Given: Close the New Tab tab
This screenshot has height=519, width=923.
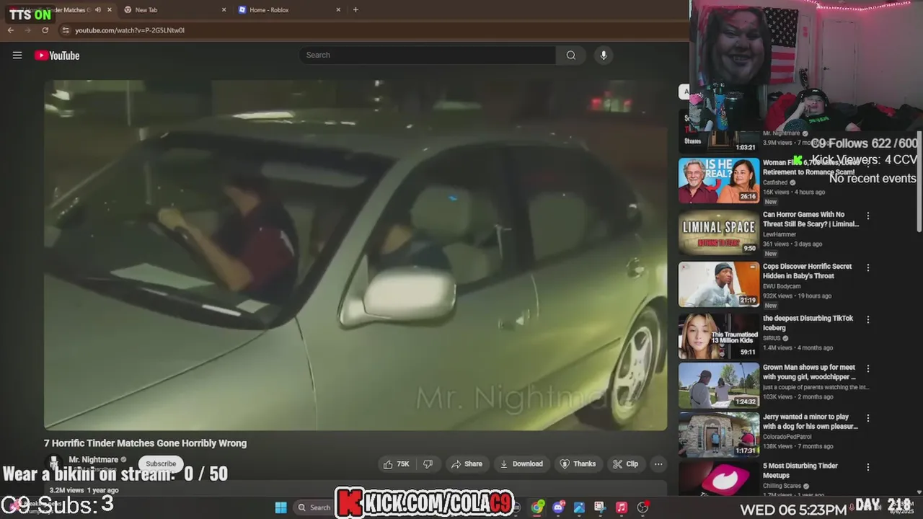Looking at the screenshot, I should click(x=224, y=10).
